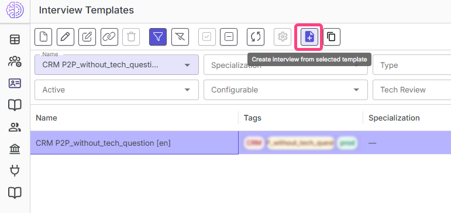Click the duplicate copy icon
The height and width of the screenshot is (213, 451).
[x=332, y=37]
